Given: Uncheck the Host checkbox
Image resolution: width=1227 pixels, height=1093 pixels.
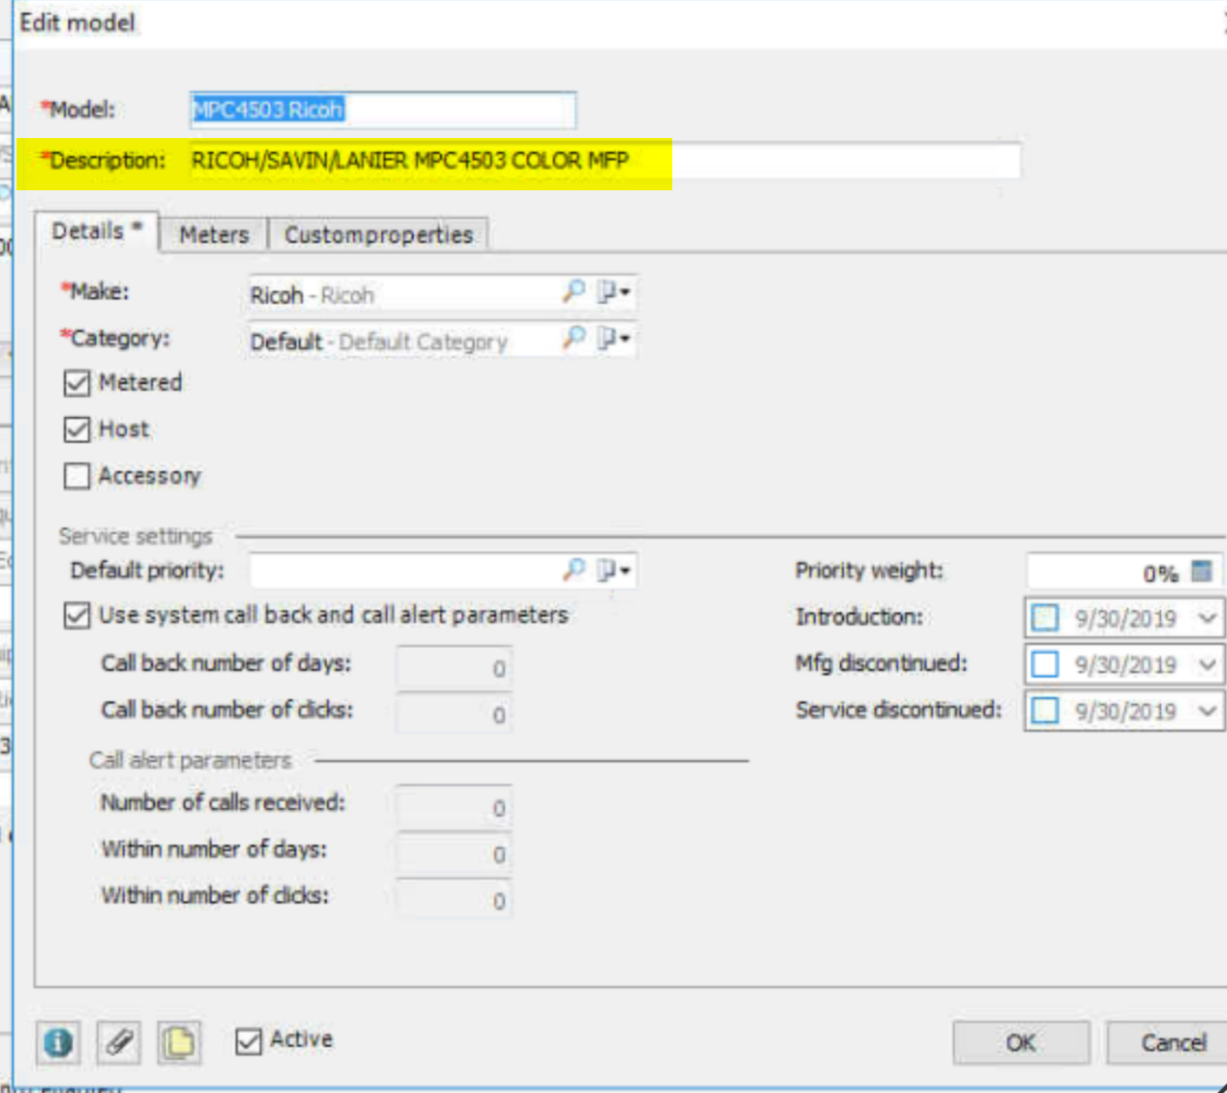Looking at the screenshot, I should [x=77, y=429].
